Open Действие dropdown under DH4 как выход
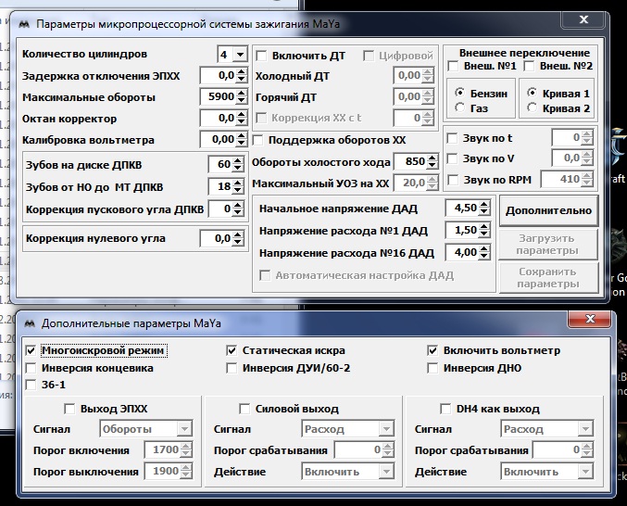 (546, 472)
